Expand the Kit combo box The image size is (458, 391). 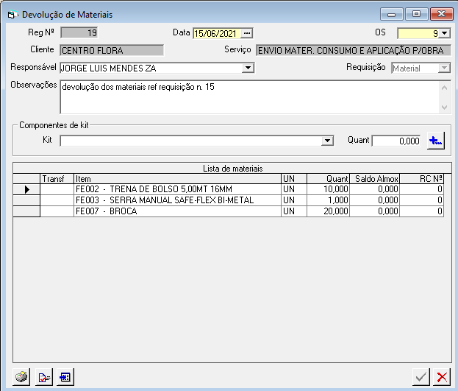tap(328, 141)
